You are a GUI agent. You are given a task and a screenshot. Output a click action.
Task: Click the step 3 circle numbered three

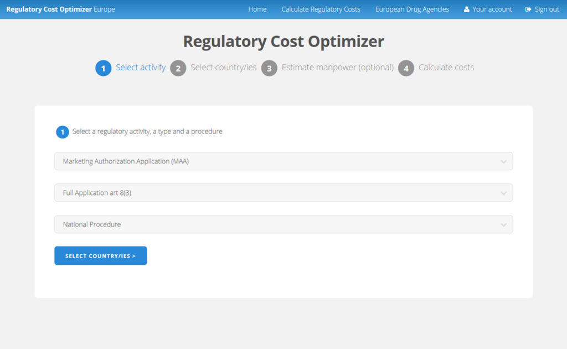click(269, 68)
